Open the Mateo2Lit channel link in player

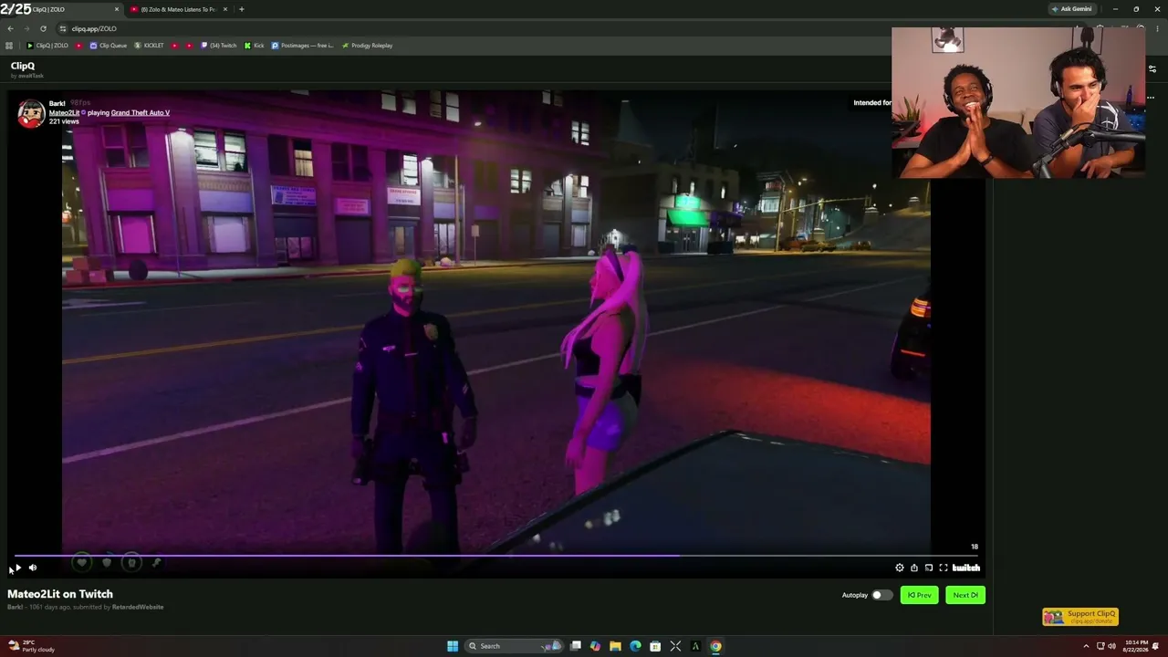coord(64,112)
